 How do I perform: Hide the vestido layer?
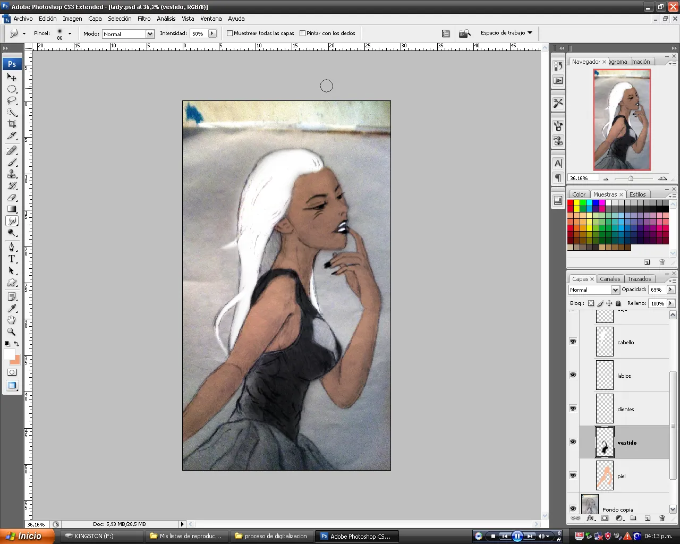[573, 442]
